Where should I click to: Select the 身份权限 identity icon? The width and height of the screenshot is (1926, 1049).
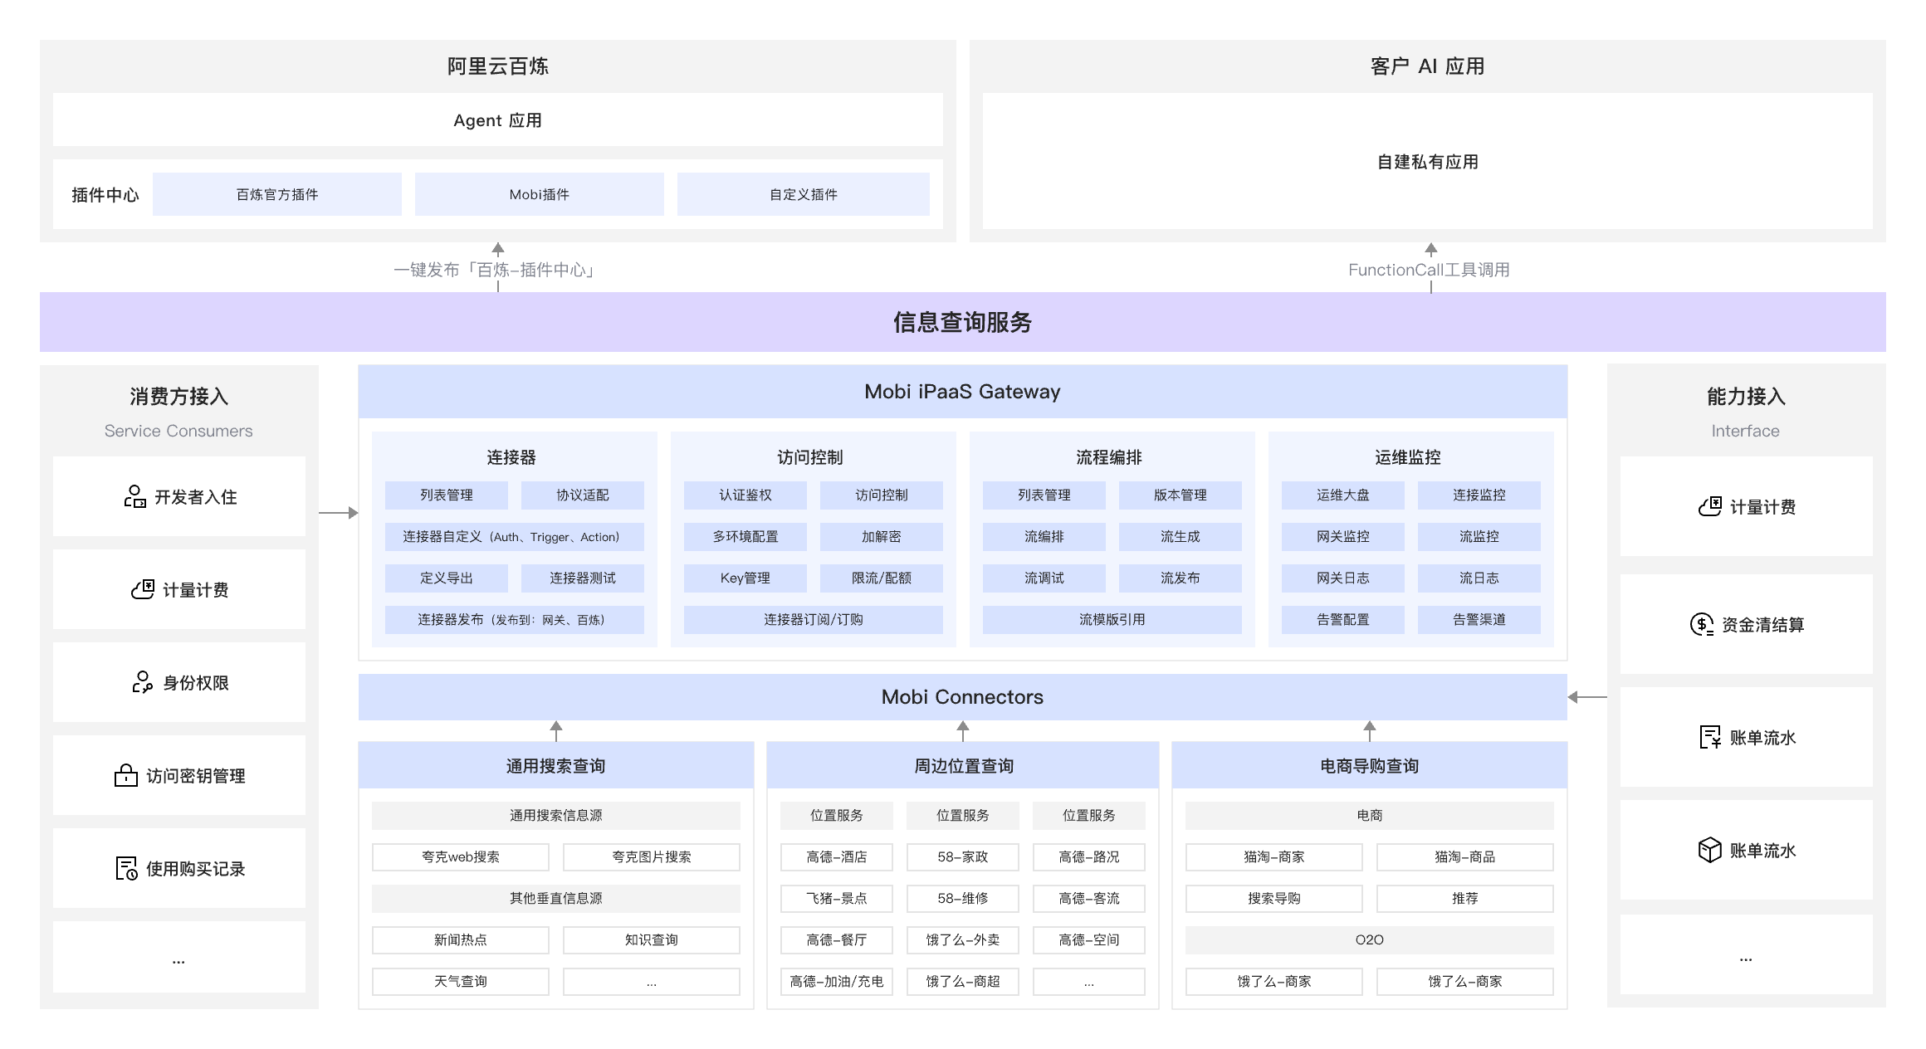point(141,682)
